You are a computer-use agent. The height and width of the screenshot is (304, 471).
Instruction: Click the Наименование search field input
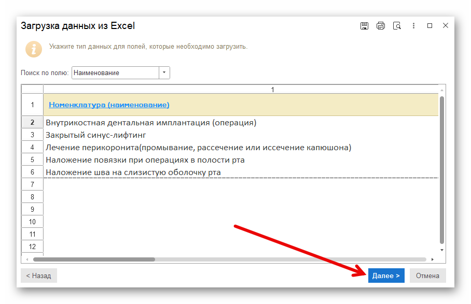tap(115, 73)
